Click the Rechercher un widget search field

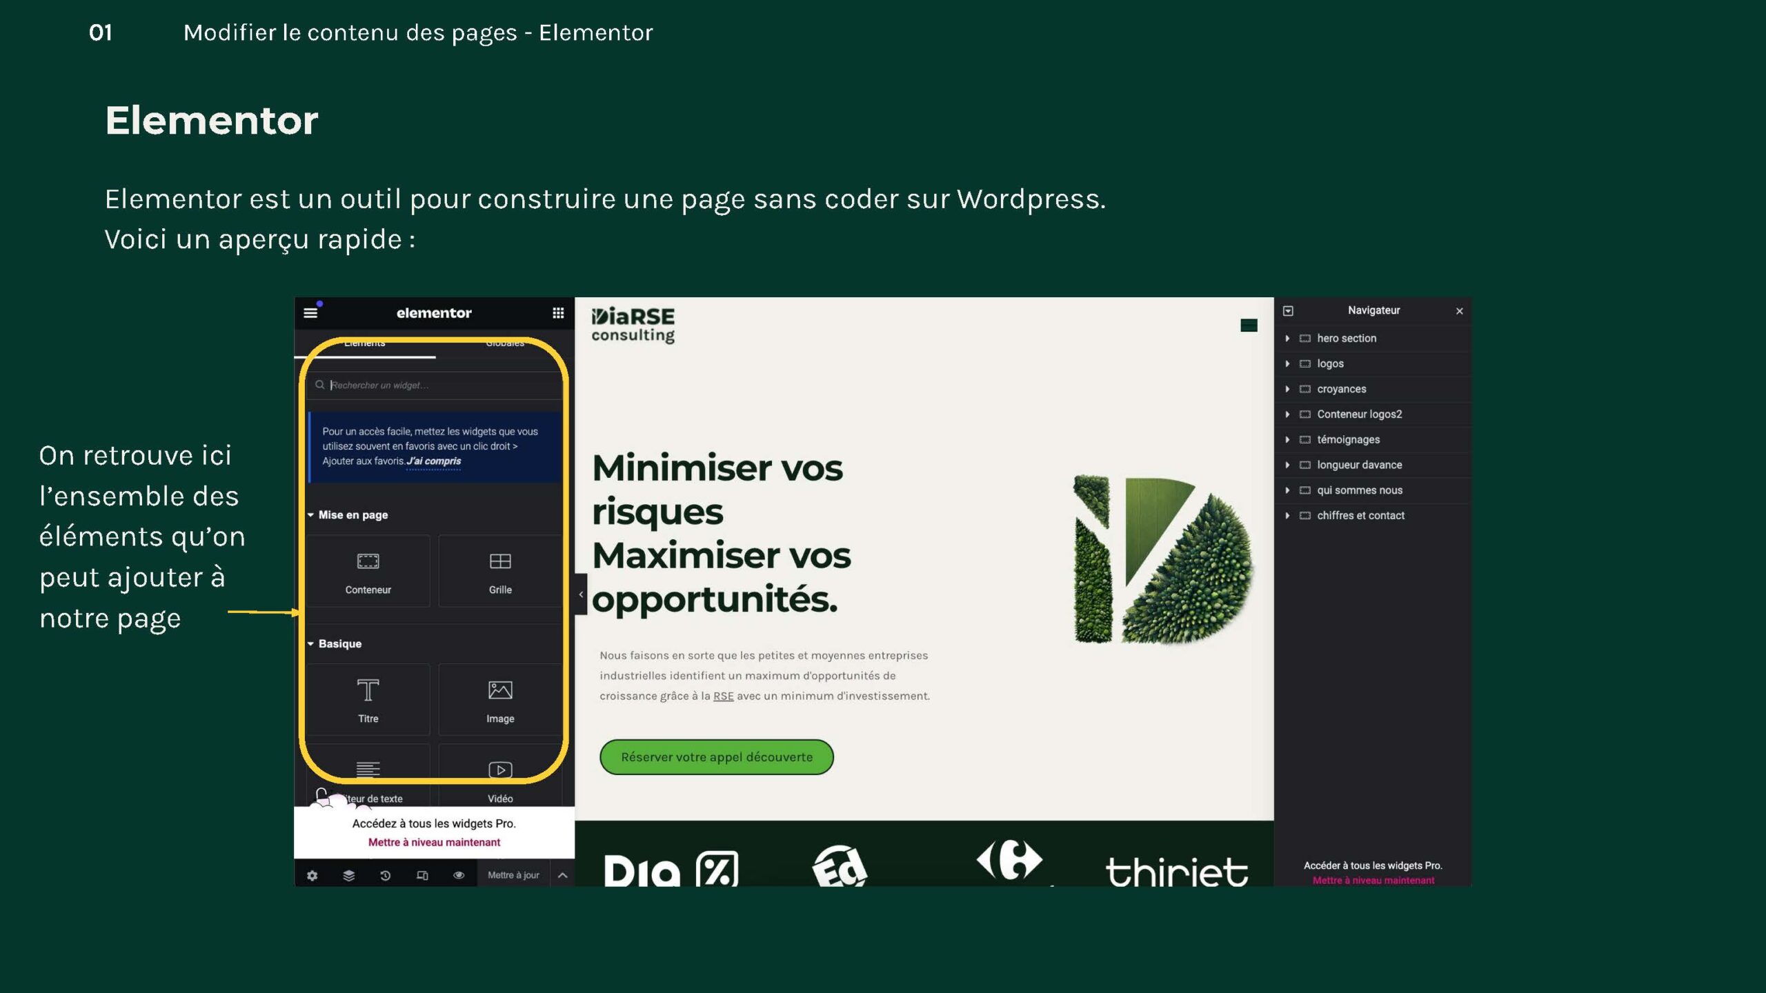coord(435,385)
